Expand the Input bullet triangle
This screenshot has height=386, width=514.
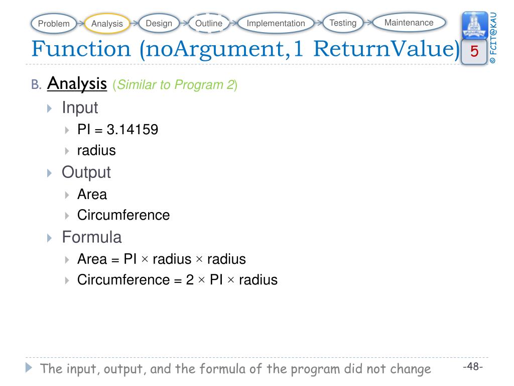coord(50,109)
